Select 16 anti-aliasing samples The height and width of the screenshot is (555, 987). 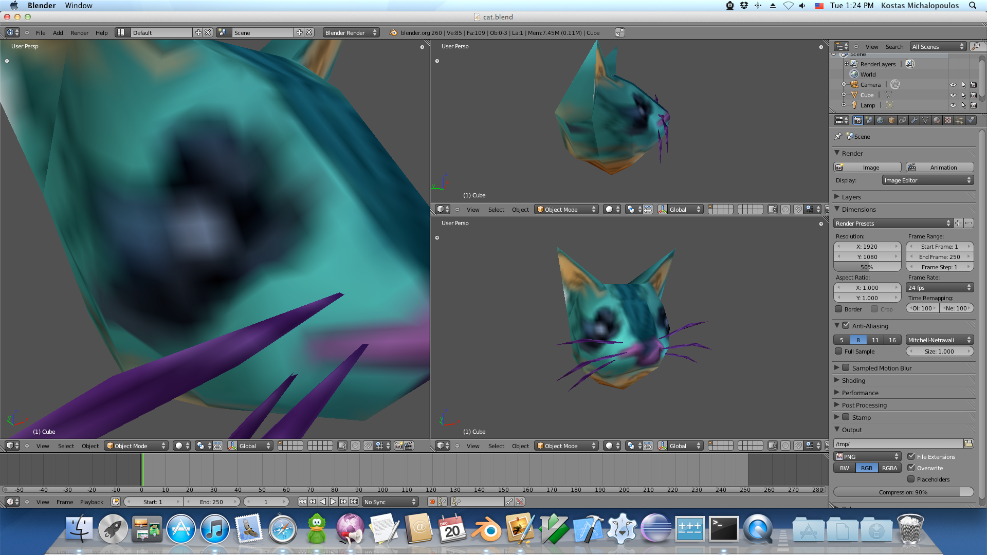click(x=892, y=340)
